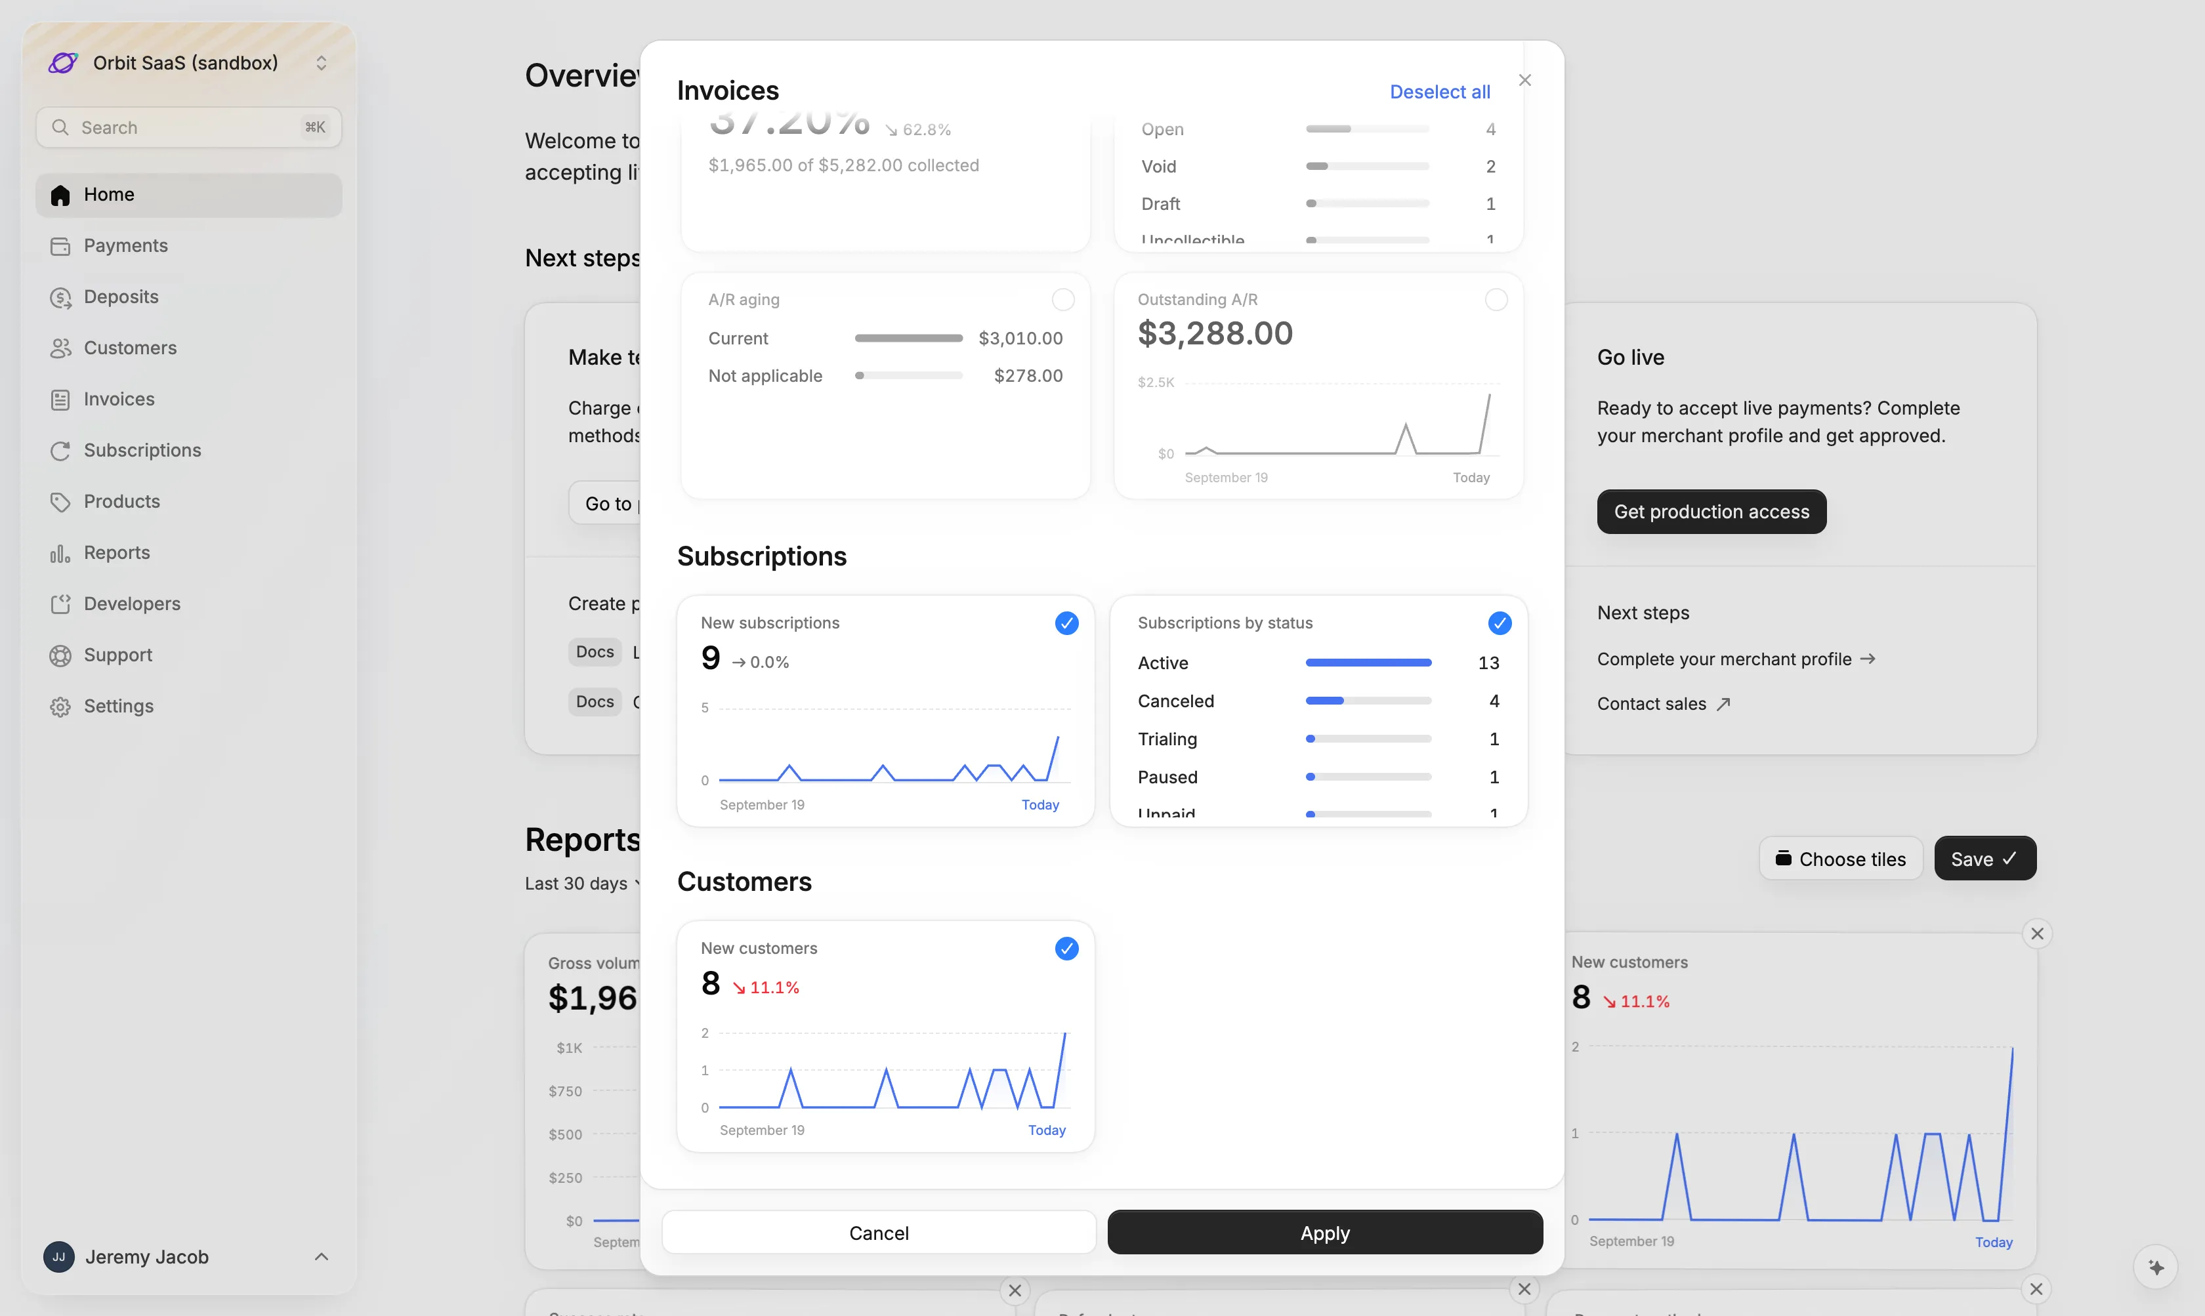Image resolution: width=2205 pixels, height=1316 pixels.
Task: Click the Invoices sidebar icon
Action: pyautogui.click(x=60, y=400)
